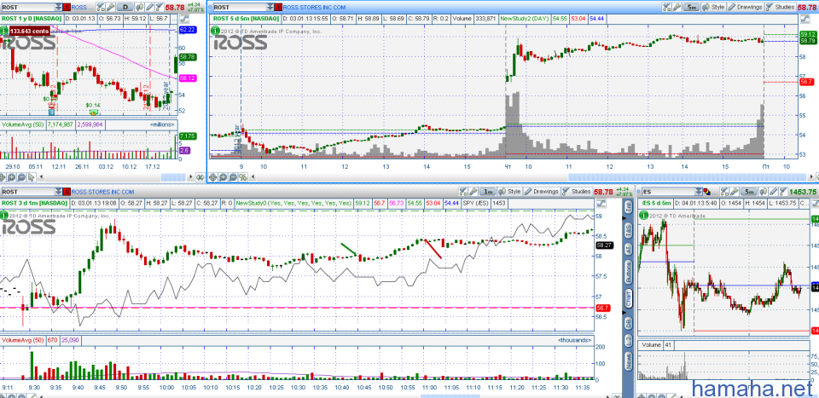The width and height of the screenshot is (819, 398).
Task: Select pointer cursor tool below daily chart
Action: [x=31, y=177]
